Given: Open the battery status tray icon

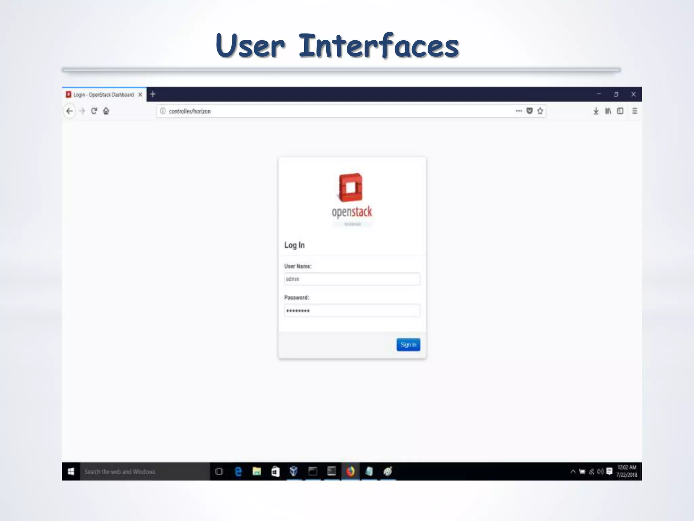Looking at the screenshot, I should click(582, 471).
